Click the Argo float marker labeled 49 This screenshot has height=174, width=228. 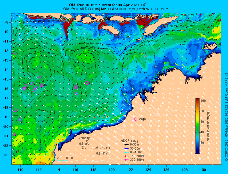tap(87, 83)
